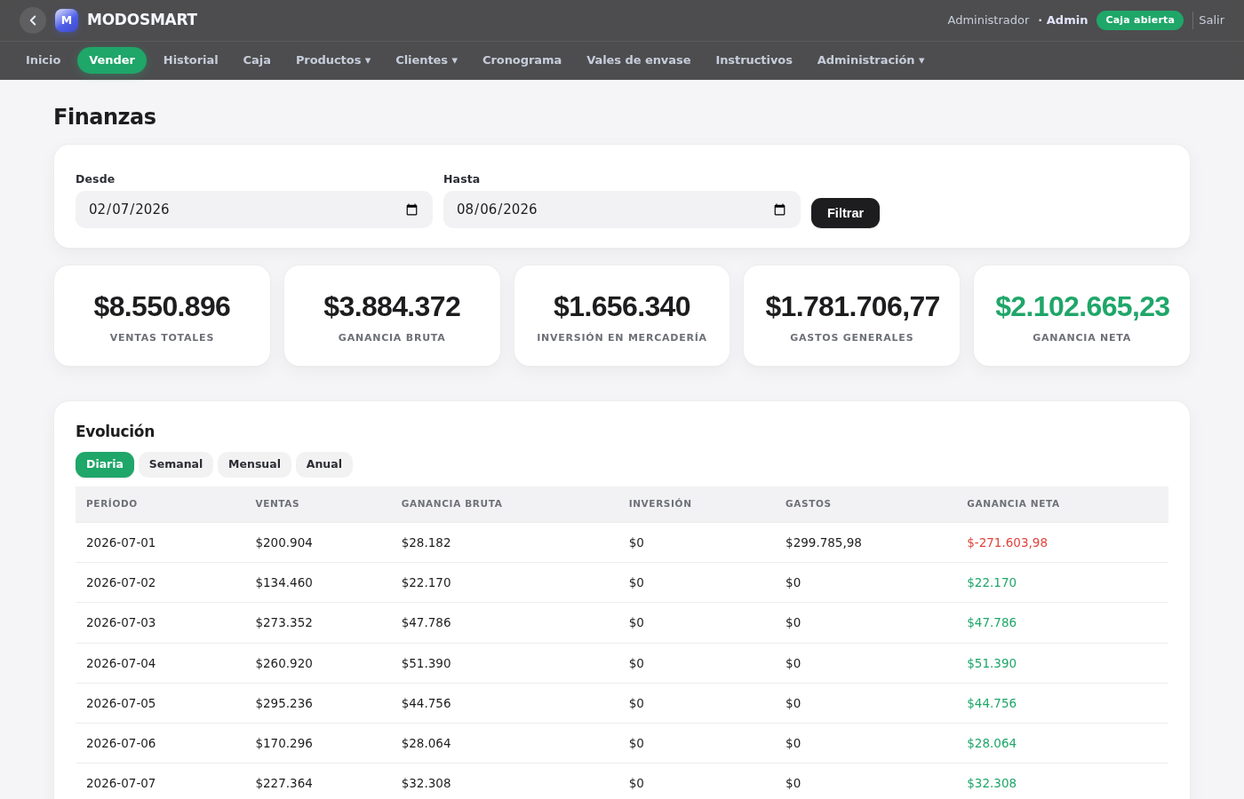Image resolution: width=1244 pixels, height=799 pixels.
Task: Expand the Productos dropdown menu
Action: tap(333, 60)
